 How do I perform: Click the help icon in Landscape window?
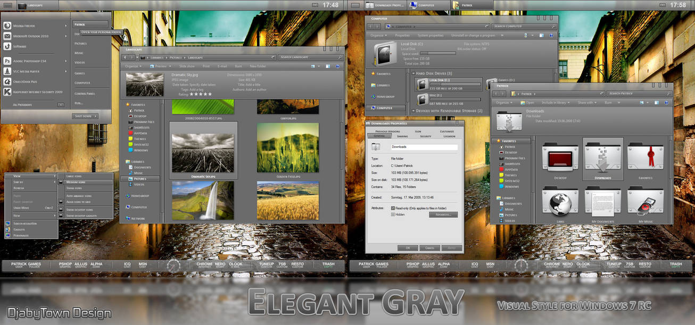[338, 66]
